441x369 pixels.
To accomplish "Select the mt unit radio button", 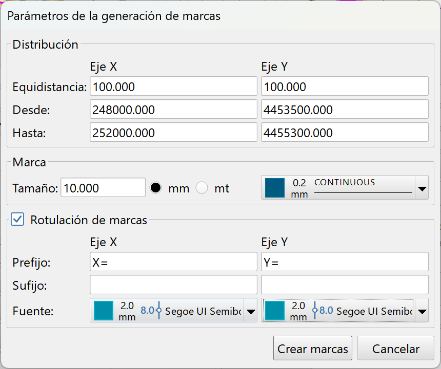I will [202, 188].
